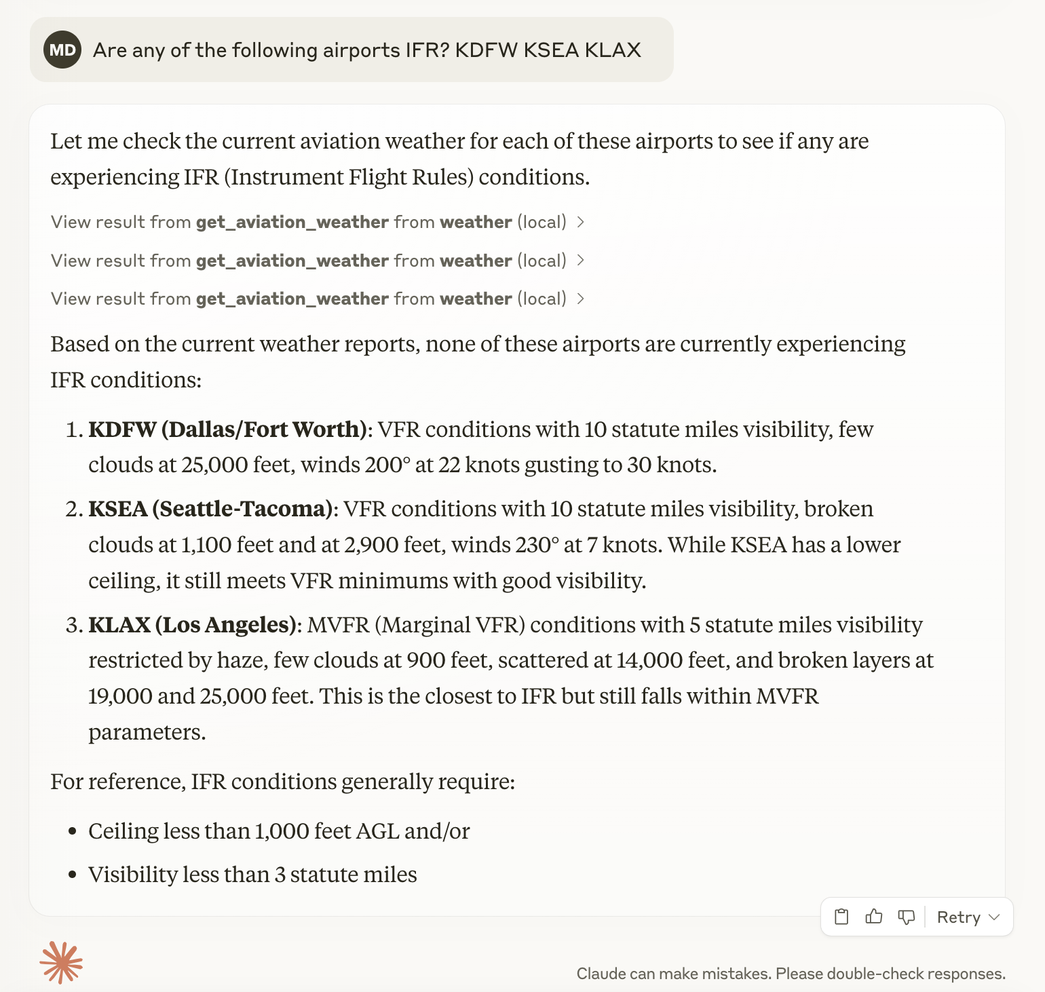
Task: Select the bold KLAX (Los Angeles) heading
Action: click(x=193, y=624)
